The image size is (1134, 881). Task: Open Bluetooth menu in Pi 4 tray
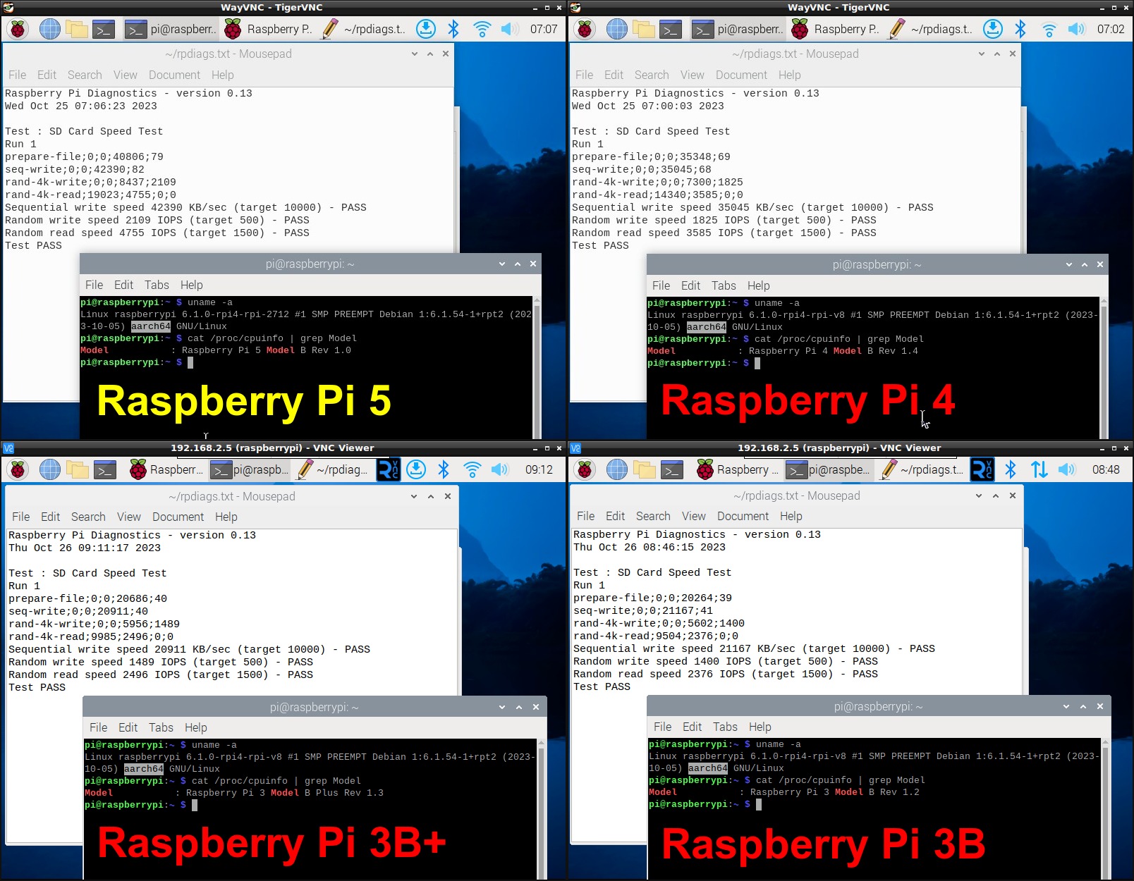(1020, 29)
